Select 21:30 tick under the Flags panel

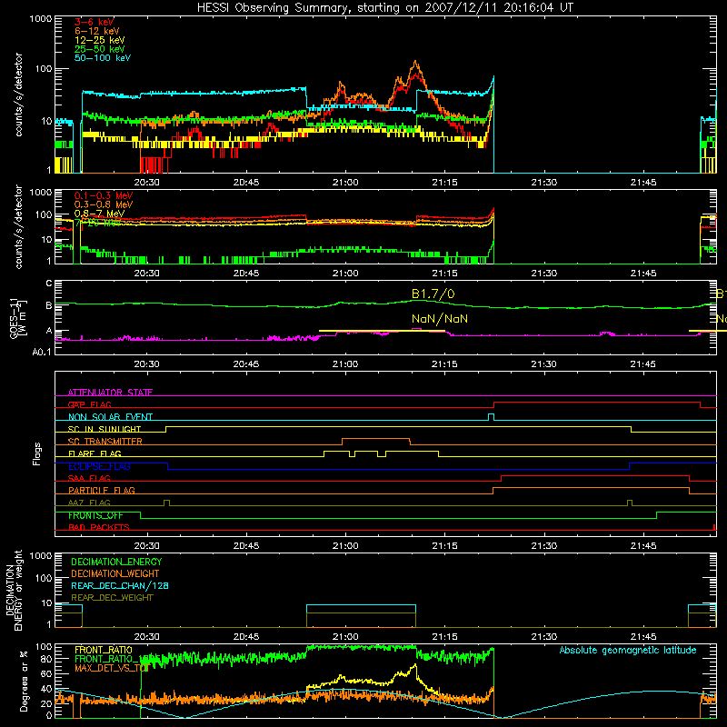543,546
